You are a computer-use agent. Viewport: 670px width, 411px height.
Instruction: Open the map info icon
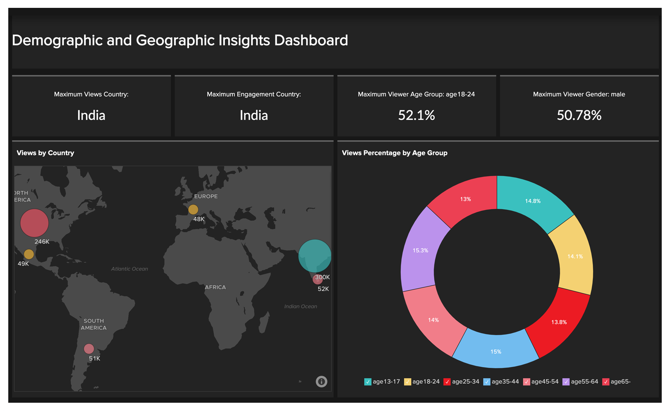[321, 381]
